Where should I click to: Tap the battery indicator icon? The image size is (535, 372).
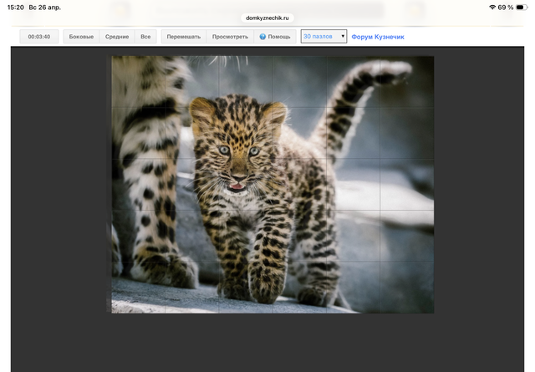tap(522, 7)
